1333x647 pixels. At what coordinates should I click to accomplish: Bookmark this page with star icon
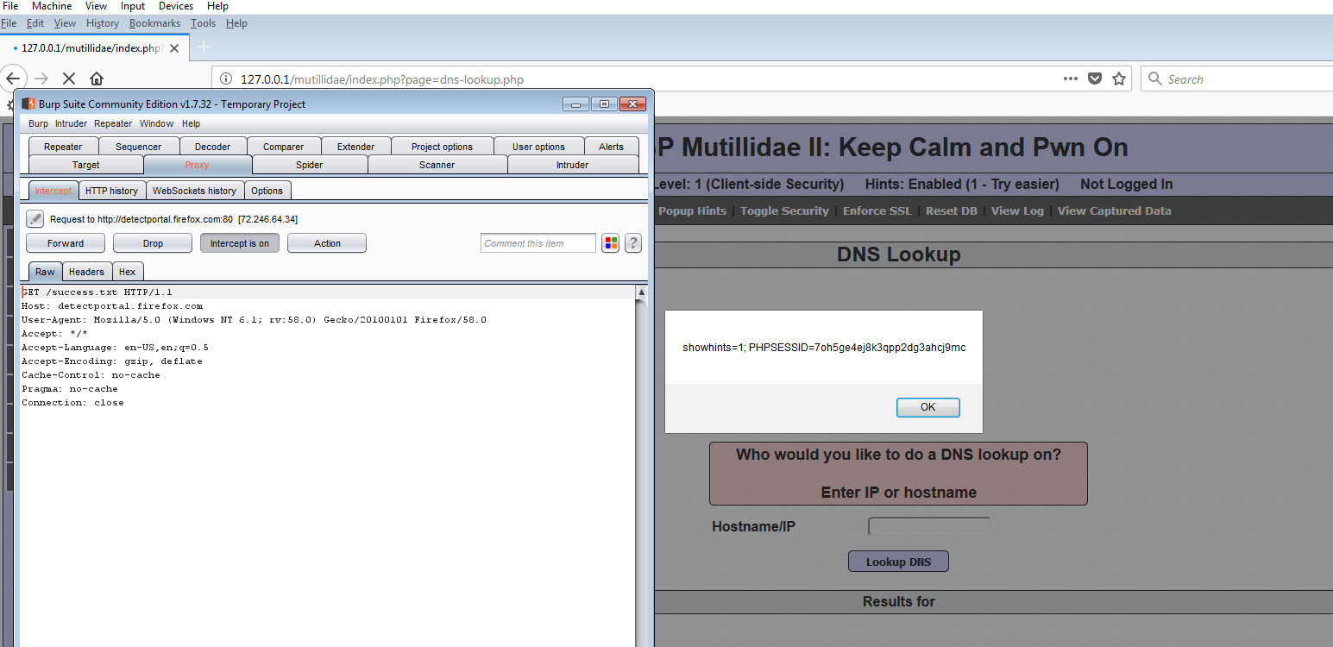pos(1119,79)
